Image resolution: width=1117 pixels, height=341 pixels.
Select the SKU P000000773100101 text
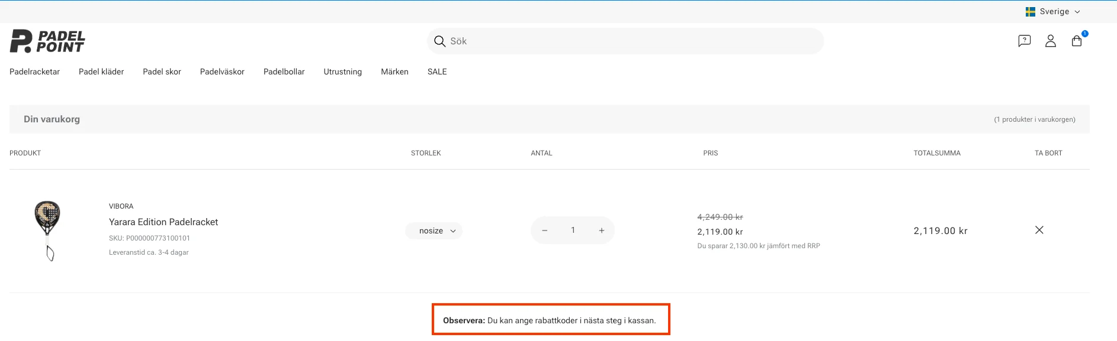pos(149,238)
